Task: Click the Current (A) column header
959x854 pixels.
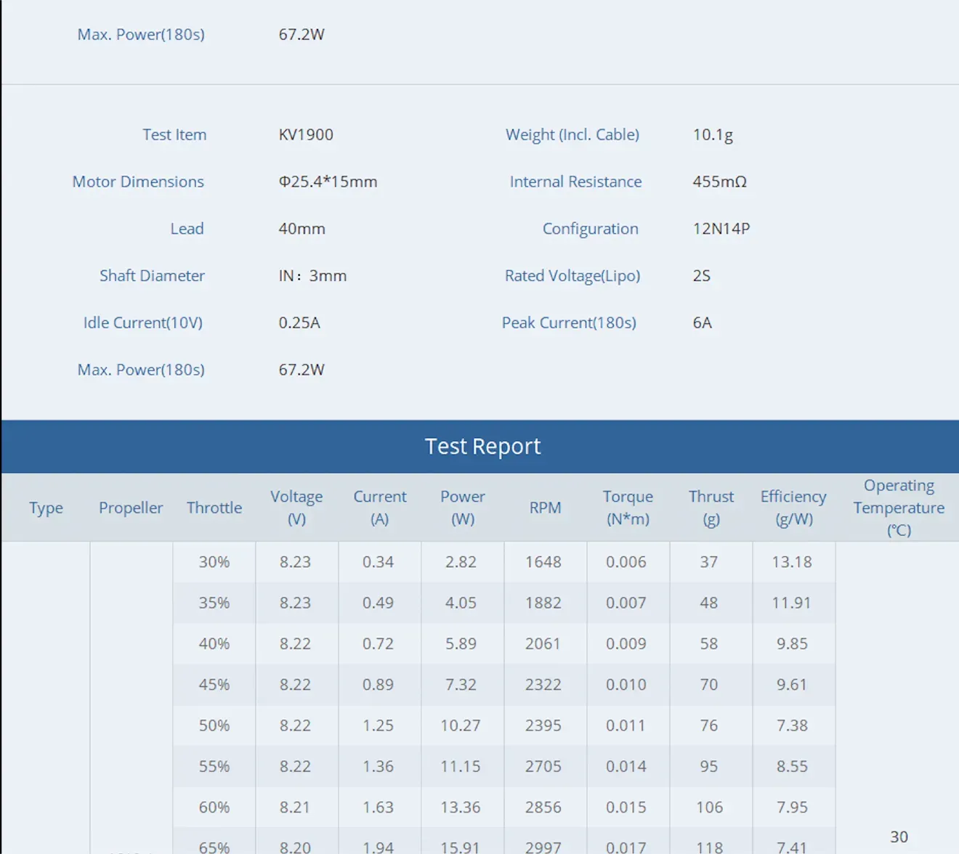Action: pyautogui.click(x=380, y=508)
